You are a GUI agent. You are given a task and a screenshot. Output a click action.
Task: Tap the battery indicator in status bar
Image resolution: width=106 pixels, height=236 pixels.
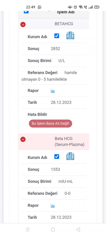click(96, 7)
